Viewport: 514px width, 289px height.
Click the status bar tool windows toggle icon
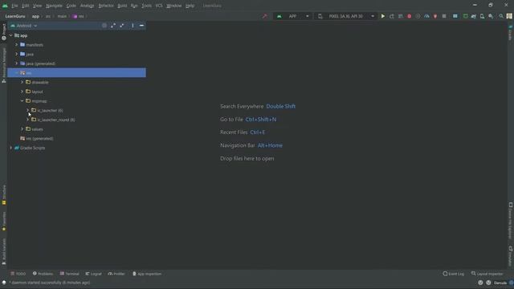tap(4, 283)
